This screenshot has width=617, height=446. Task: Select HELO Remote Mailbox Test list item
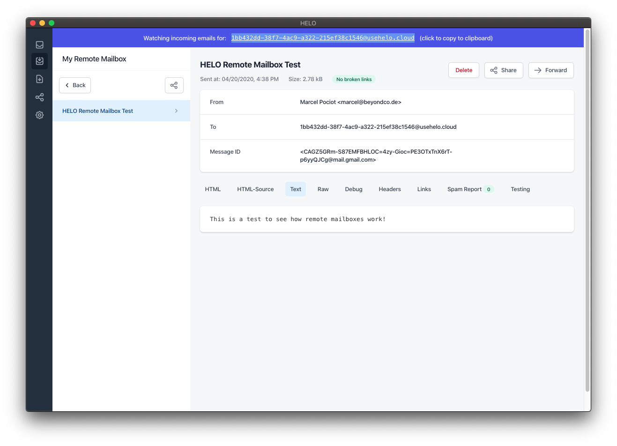point(121,111)
